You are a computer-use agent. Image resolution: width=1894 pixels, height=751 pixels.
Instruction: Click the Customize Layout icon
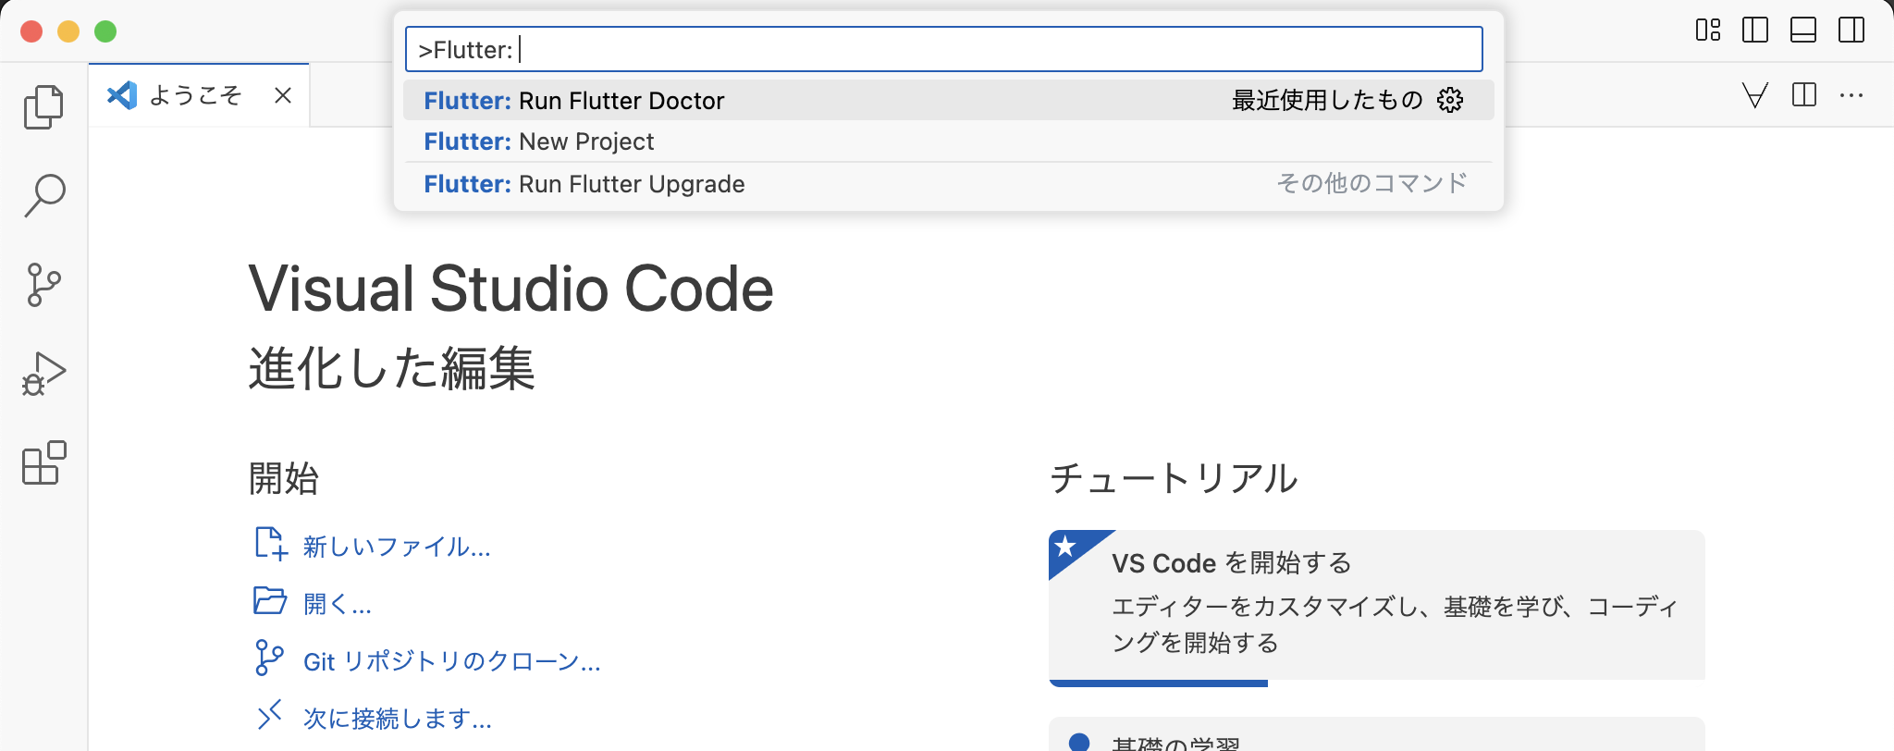(x=1707, y=31)
